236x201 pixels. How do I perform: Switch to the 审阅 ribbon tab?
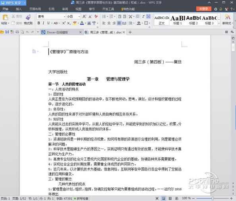tap(65, 9)
